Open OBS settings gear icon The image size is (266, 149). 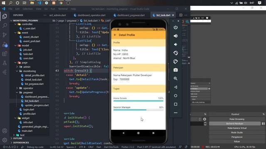tap(205, 119)
